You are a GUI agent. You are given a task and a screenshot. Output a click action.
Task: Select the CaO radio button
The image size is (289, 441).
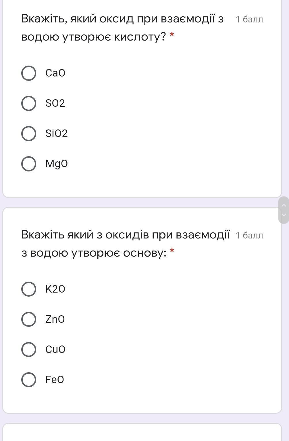click(x=29, y=73)
